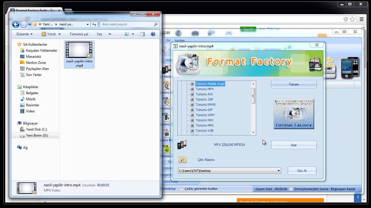The image size is (371, 208).
Task: Select the film icon beside Tümünü GIF
Action: click(192, 110)
